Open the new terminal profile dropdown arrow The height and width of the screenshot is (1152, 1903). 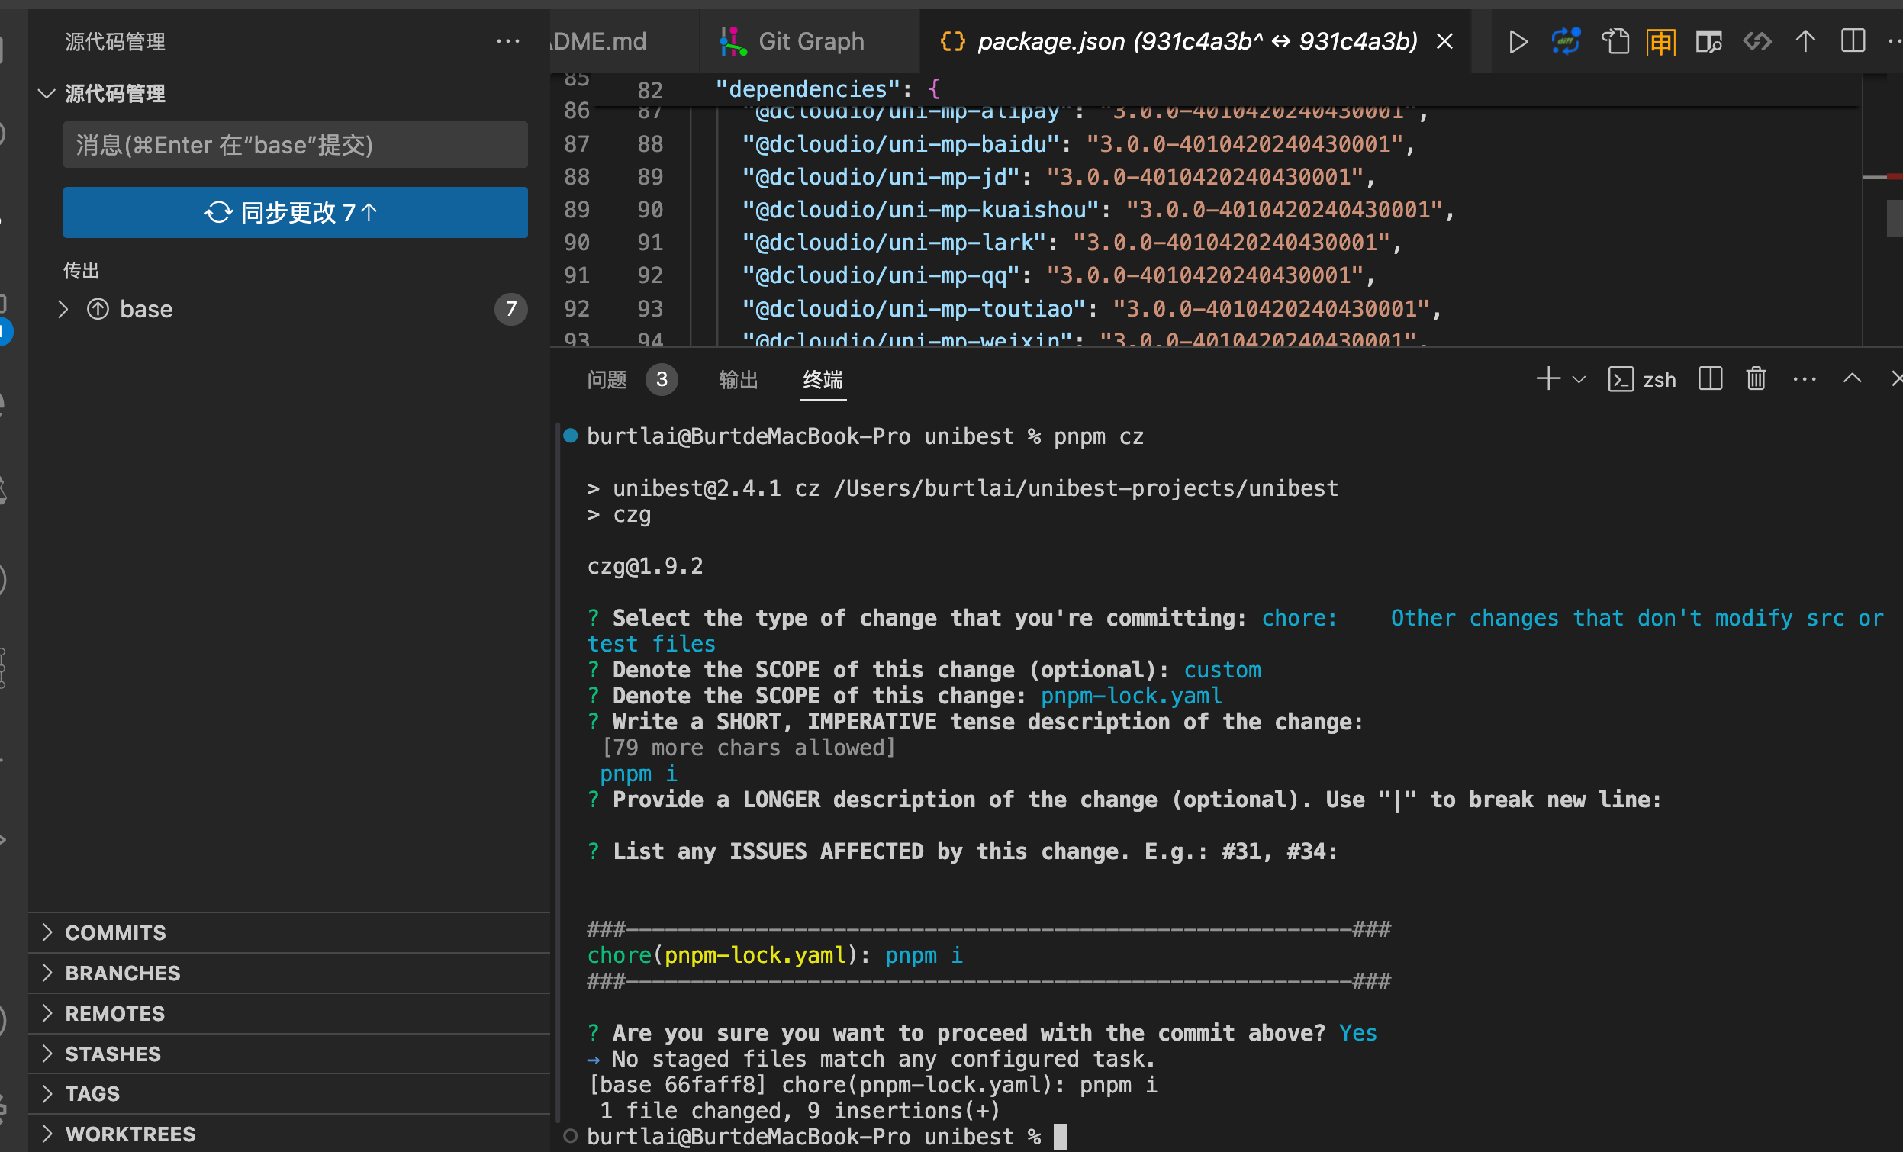coord(1579,379)
